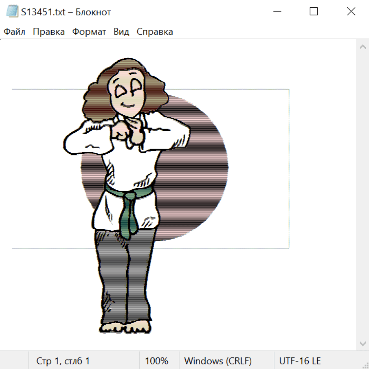Click the resize grip in bottom-right corner

tap(365, 365)
